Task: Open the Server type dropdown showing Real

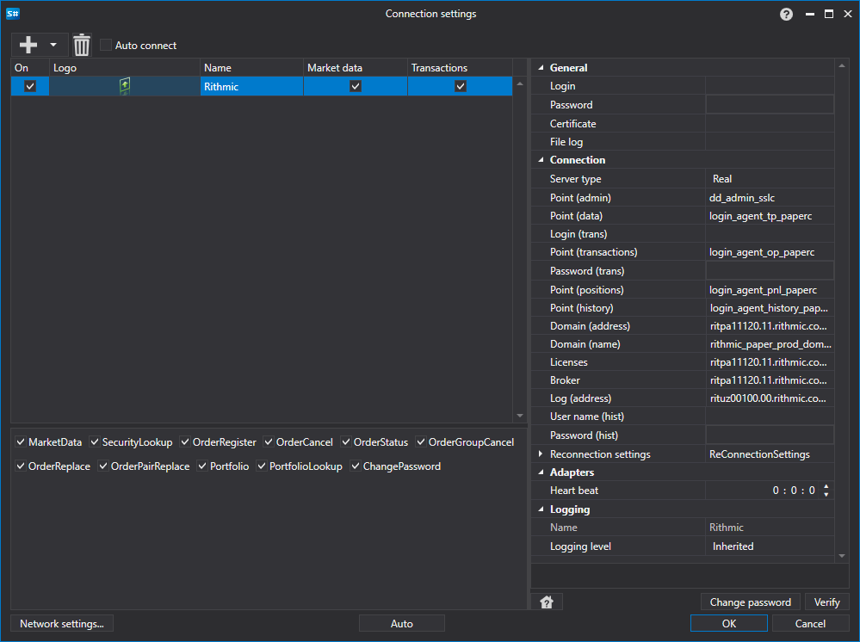Action: click(x=770, y=179)
